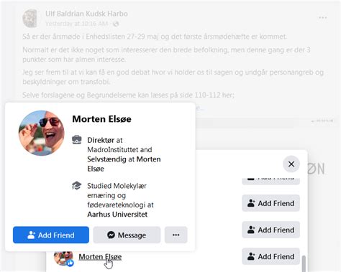
Task: Open Morten Elsøe's large profile picture
Action: pyautogui.click(x=42, y=133)
